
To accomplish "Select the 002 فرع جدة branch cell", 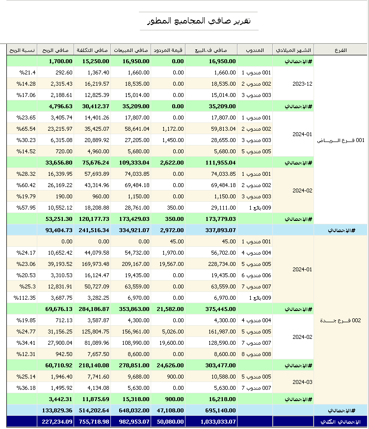I will [340, 320].
